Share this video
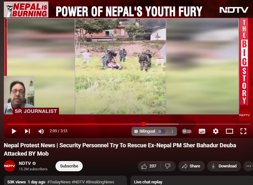Screen dimensions: 253x185 click(191, 166)
